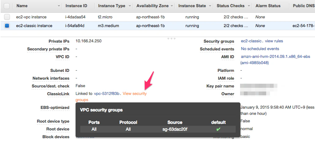Click the view rules link
Image resolution: width=315 pixels, height=141 pixels.
[274, 41]
